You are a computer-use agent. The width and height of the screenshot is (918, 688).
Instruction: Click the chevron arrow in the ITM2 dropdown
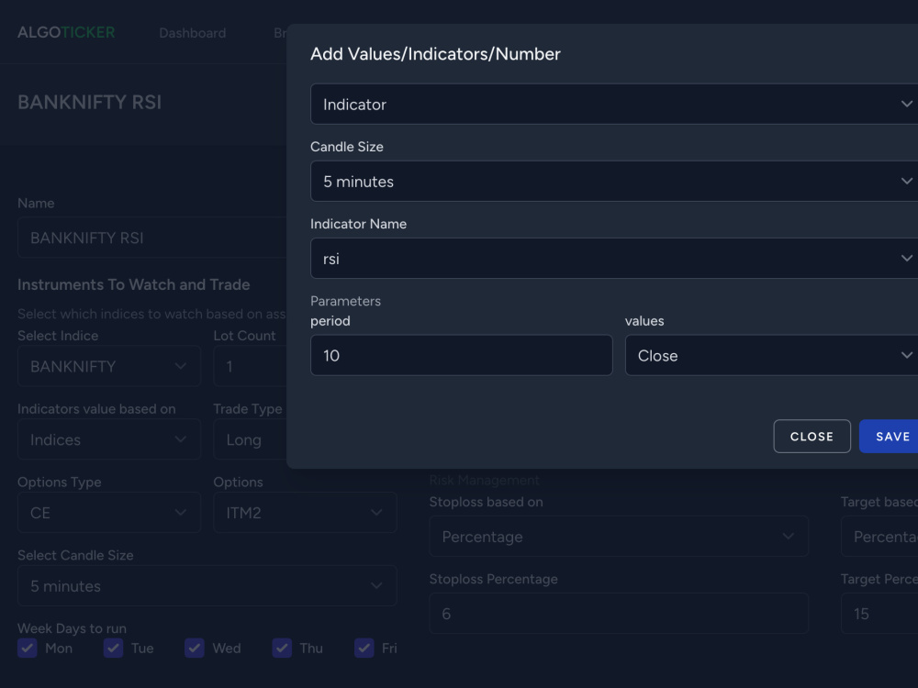coord(376,513)
